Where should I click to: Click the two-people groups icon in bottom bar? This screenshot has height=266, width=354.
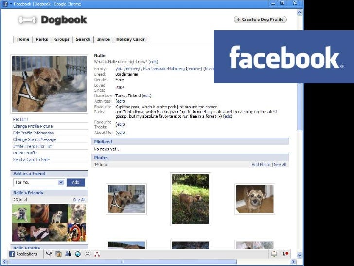pyautogui.click(x=68, y=254)
